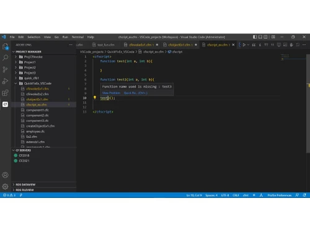The width and height of the screenshot is (310, 232).
Task: Open the Terminal menu
Action: pyautogui.click(x=77, y=37)
